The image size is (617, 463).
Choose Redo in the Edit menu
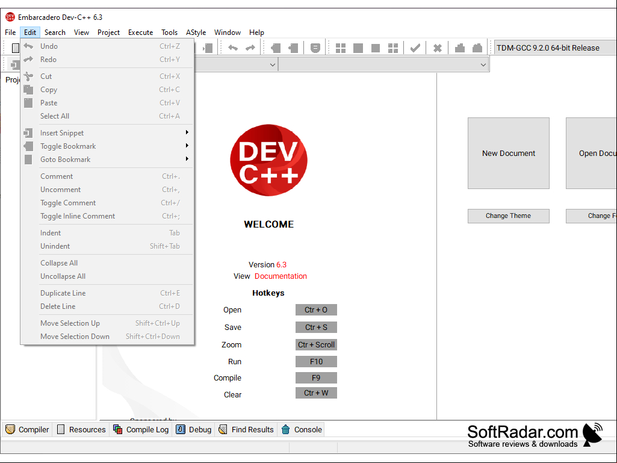(x=107, y=60)
